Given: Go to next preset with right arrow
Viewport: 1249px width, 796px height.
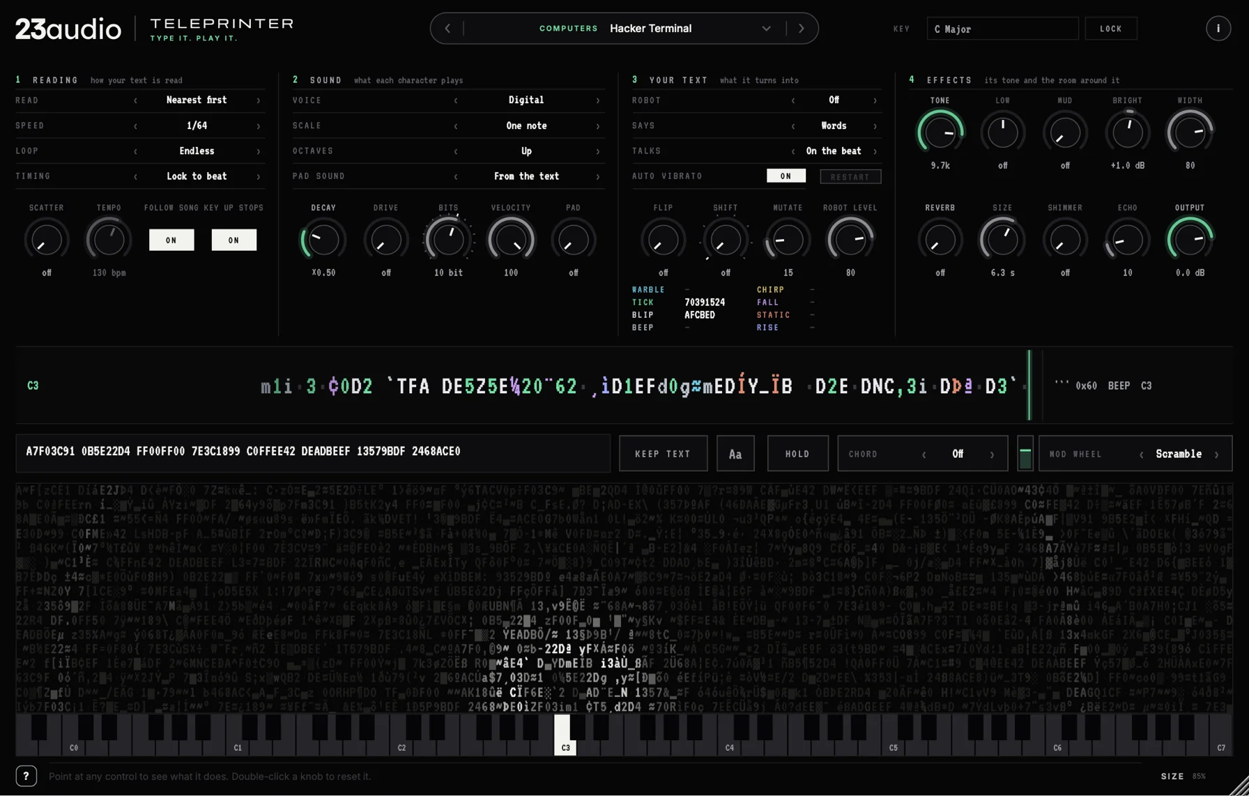Looking at the screenshot, I should coord(802,29).
